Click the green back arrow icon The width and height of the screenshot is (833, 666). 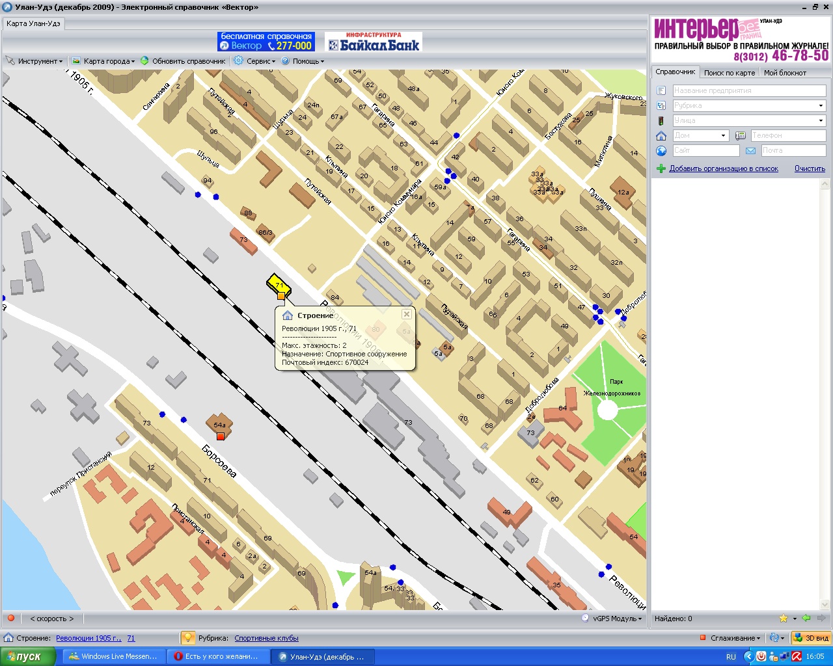[806, 619]
